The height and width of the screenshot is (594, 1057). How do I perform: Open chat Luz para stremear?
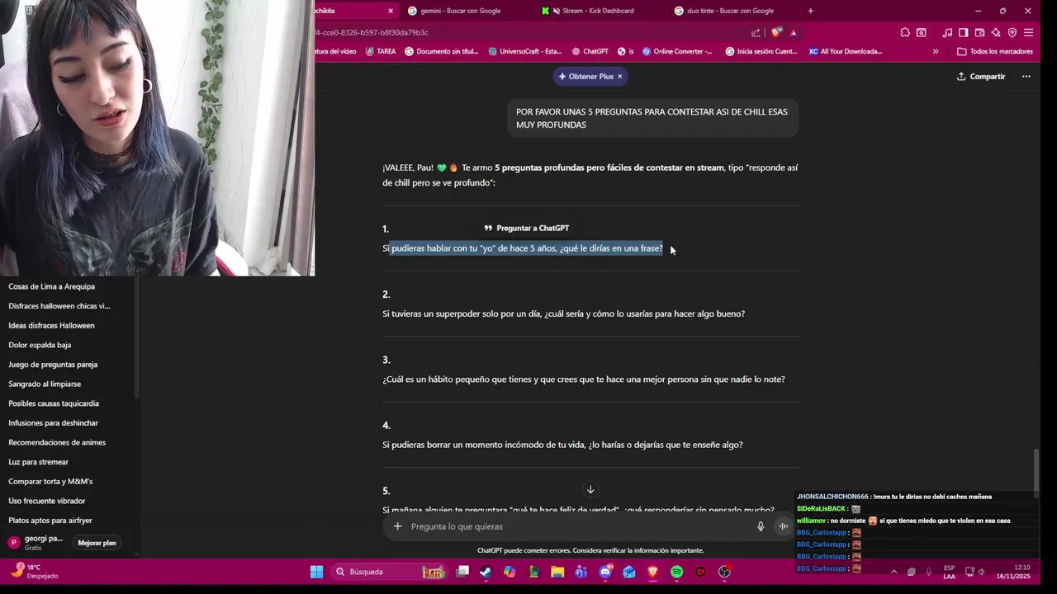coord(38,462)
